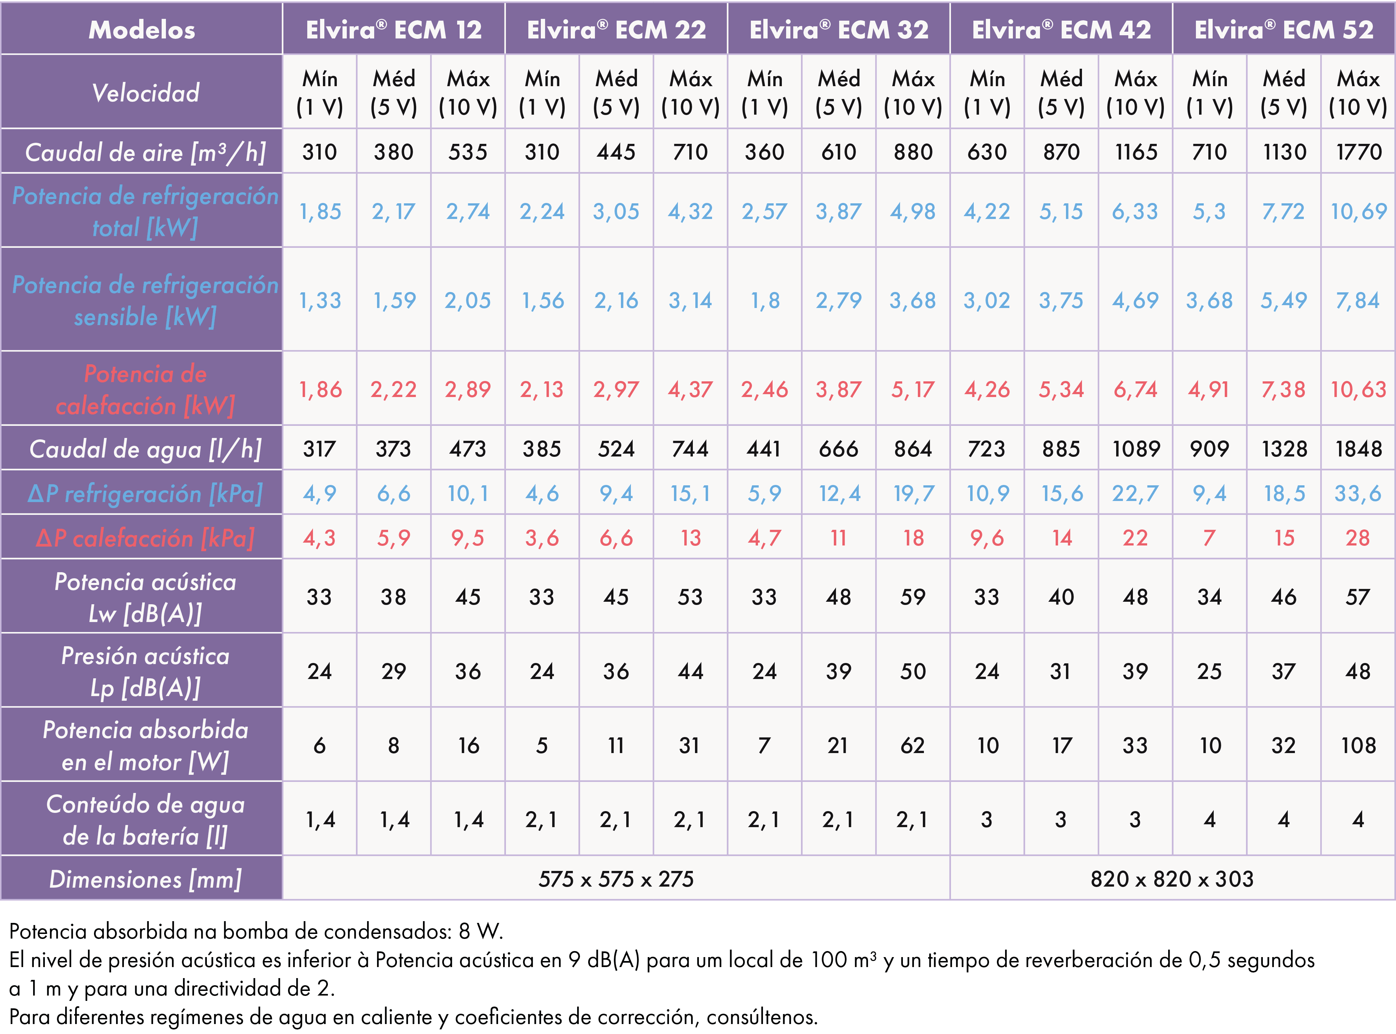Screen dimensions: 1396x1034
Task: Click the Modelos header cell
Action: [141, 30]
